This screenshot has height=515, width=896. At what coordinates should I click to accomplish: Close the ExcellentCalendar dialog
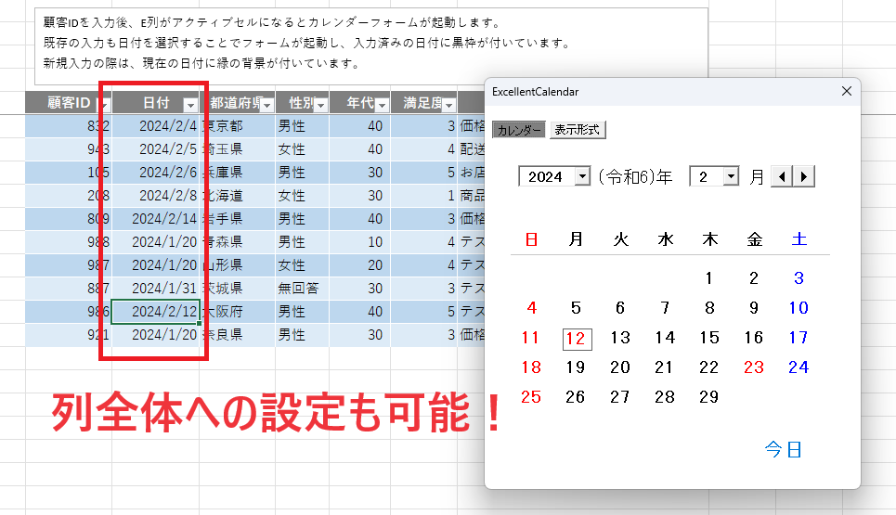[x=847, y=91]
